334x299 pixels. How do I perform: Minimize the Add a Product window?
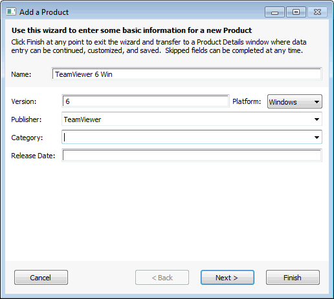click(x=274, y=12)
